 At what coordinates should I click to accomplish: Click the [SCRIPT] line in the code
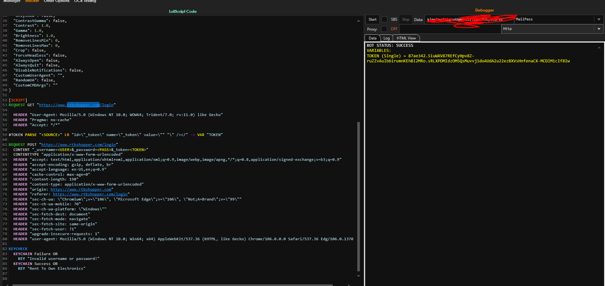(x=18, y=100)
